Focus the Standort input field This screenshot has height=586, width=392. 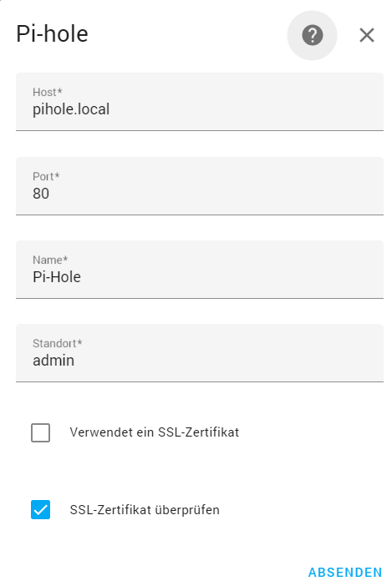click(x=200, y=353)
